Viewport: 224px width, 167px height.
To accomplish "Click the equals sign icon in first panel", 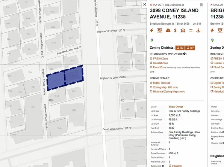I will [191, 30].
